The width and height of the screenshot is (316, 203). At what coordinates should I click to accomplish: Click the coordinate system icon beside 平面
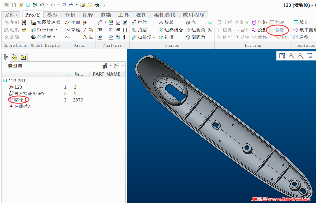point(85,22)
